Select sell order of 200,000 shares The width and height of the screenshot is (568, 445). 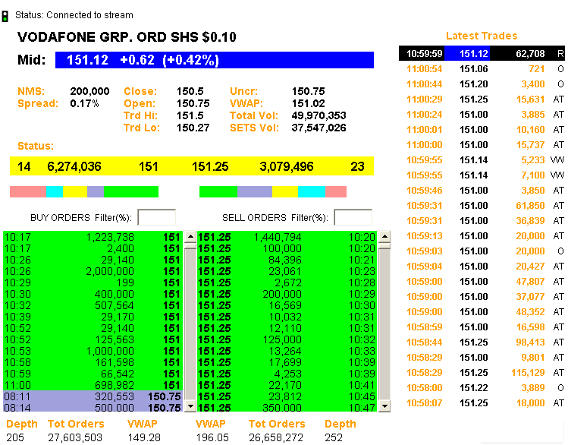point(287,294)
